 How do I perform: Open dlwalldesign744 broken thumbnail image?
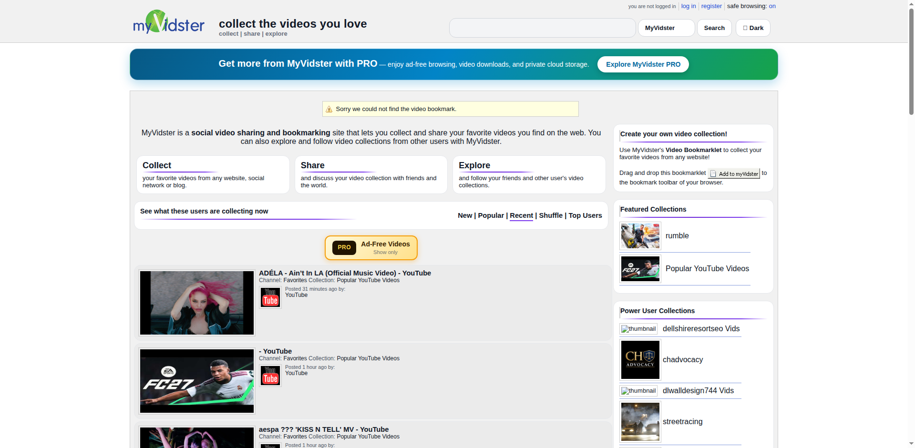tap(638, 391)
